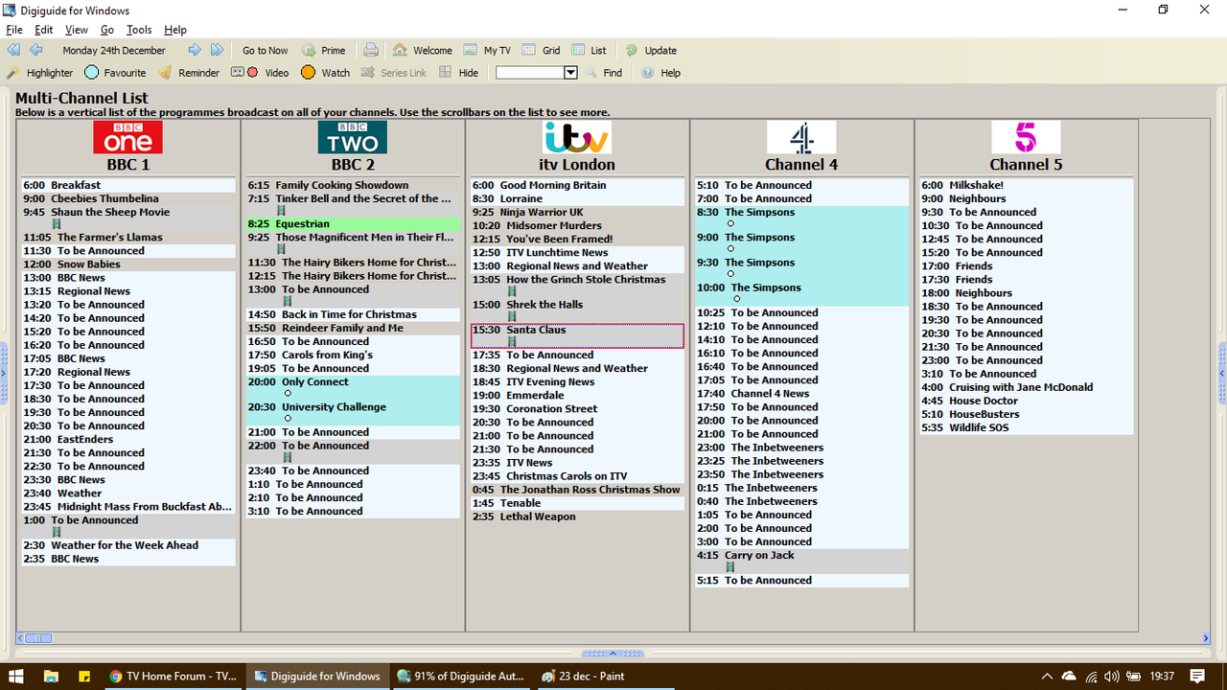Click the Monday 24th December date label

114,51
